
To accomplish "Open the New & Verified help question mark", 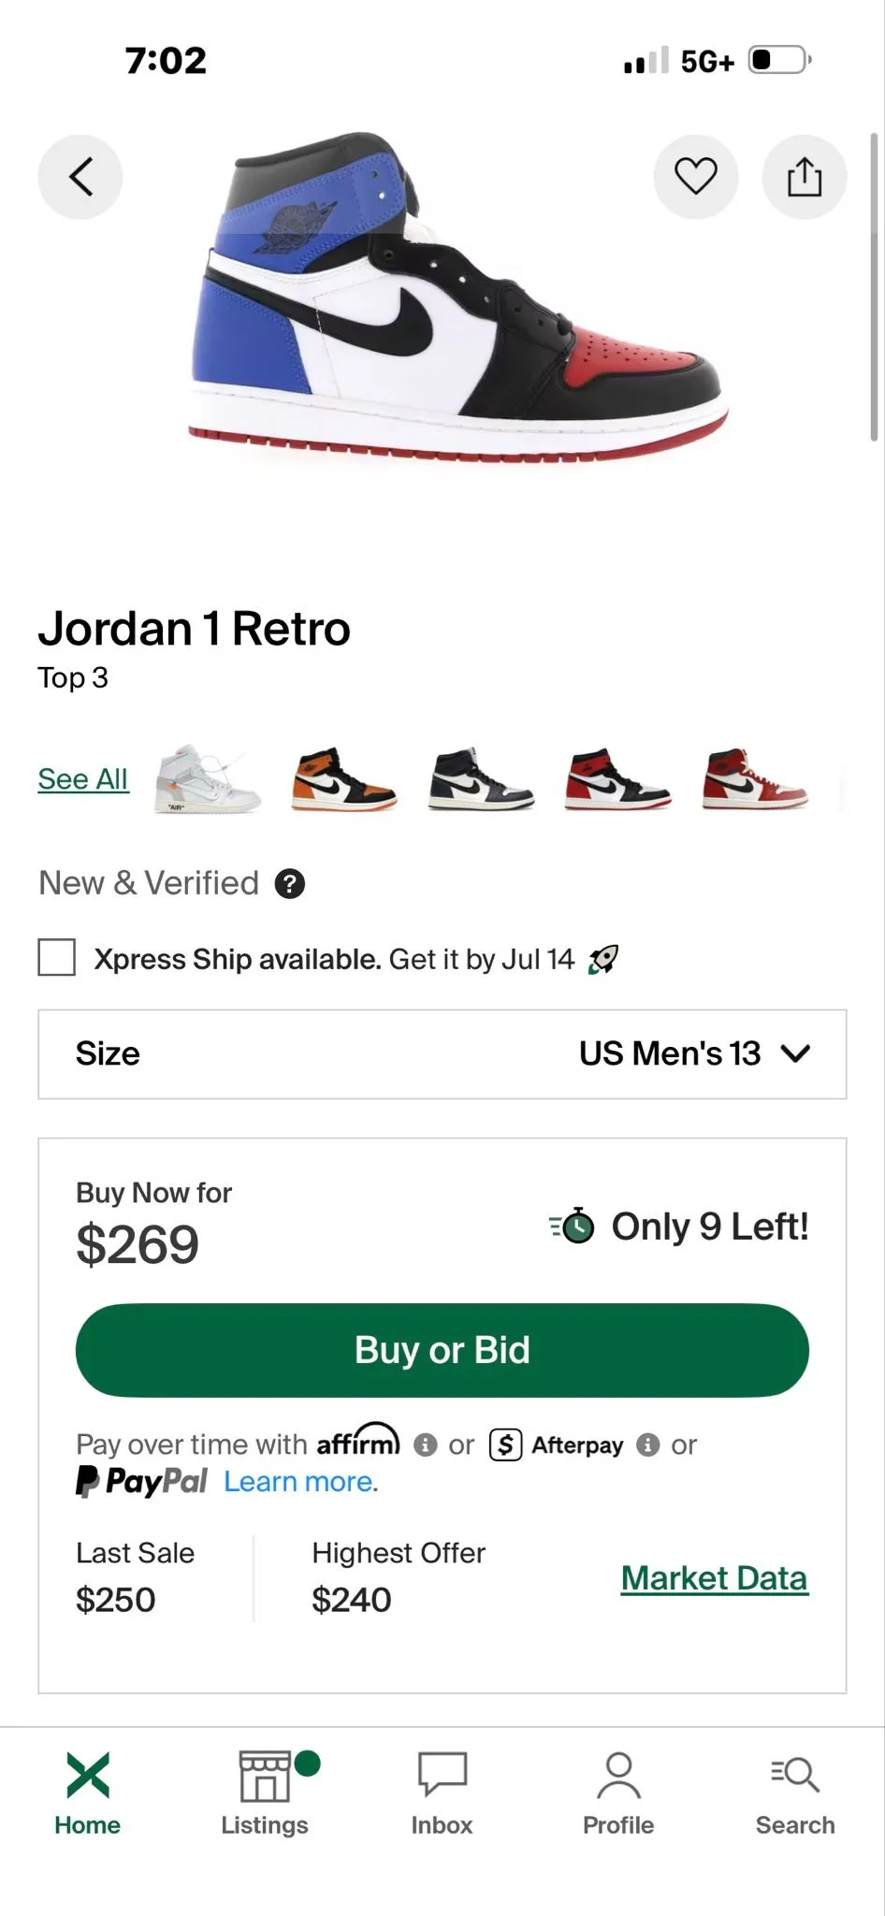I will click(290, 884).
